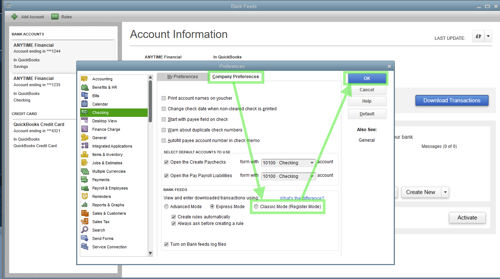Toggle Turn on Bank feeds log files
Image resolution: width=500 pixels, height=279 pixels.
pos(166,244)
